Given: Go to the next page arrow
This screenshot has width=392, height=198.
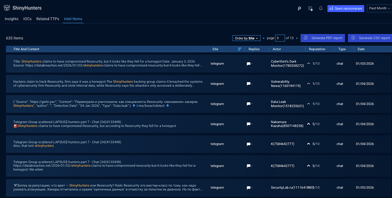Looking at the screenshot, I should click(x=297, y=38).
